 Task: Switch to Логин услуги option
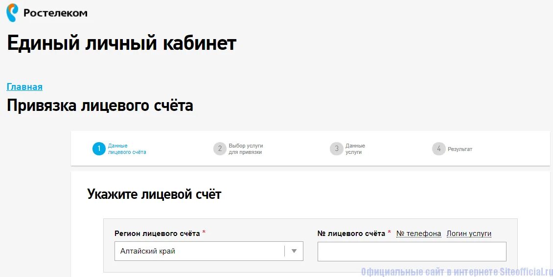click(469, 234)
